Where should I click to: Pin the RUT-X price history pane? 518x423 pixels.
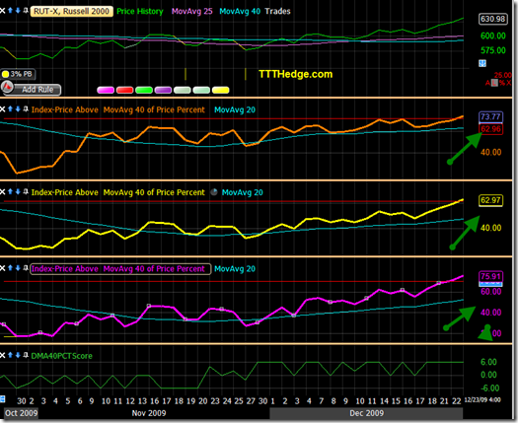[x=26, y=11]
